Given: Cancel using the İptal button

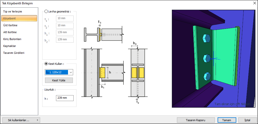Looking at the screenshot, I should pyautogui.click(x=247, y=120).
